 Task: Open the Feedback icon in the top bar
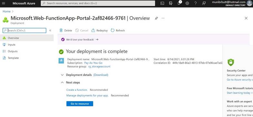coord(204,3)
